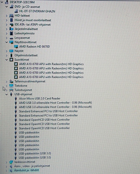Select the Järjestelmälaitteet category label
Image resolution: width=140 pixels, height=174 pixels.
(x=26, y=29)
